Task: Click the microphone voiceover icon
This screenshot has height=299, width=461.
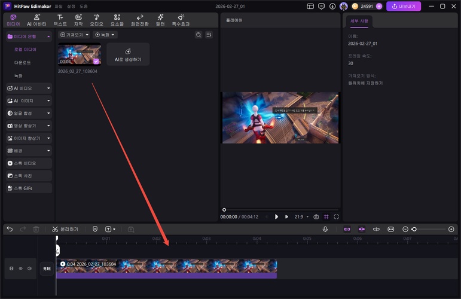Action: pos(325,229)
